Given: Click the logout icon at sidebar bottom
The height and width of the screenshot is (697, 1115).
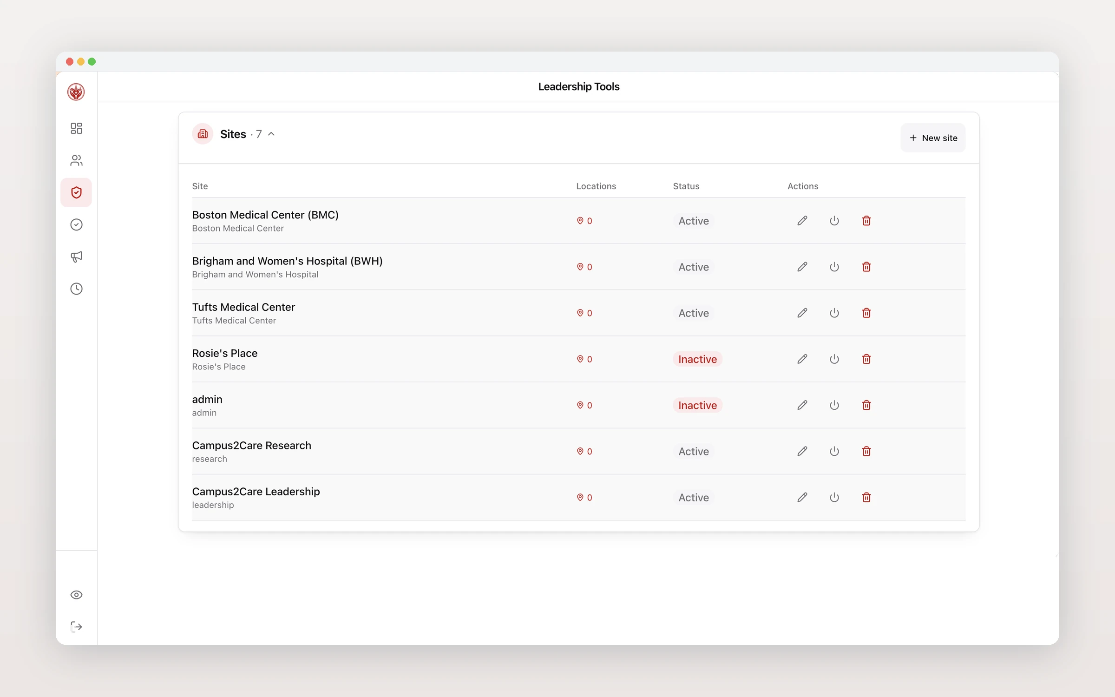Looking at the screenshot, I should click(x=76, y=627).
